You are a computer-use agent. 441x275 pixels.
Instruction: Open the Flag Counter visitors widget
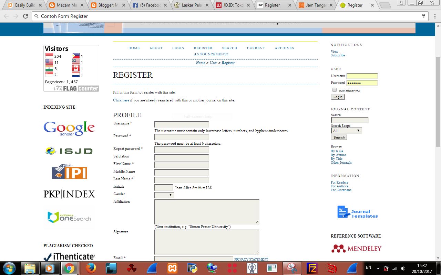click(71, 68)
